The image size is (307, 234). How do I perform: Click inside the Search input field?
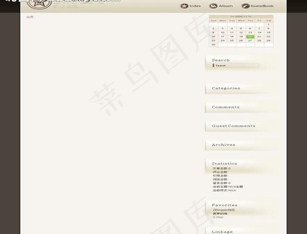click(236, 66)
